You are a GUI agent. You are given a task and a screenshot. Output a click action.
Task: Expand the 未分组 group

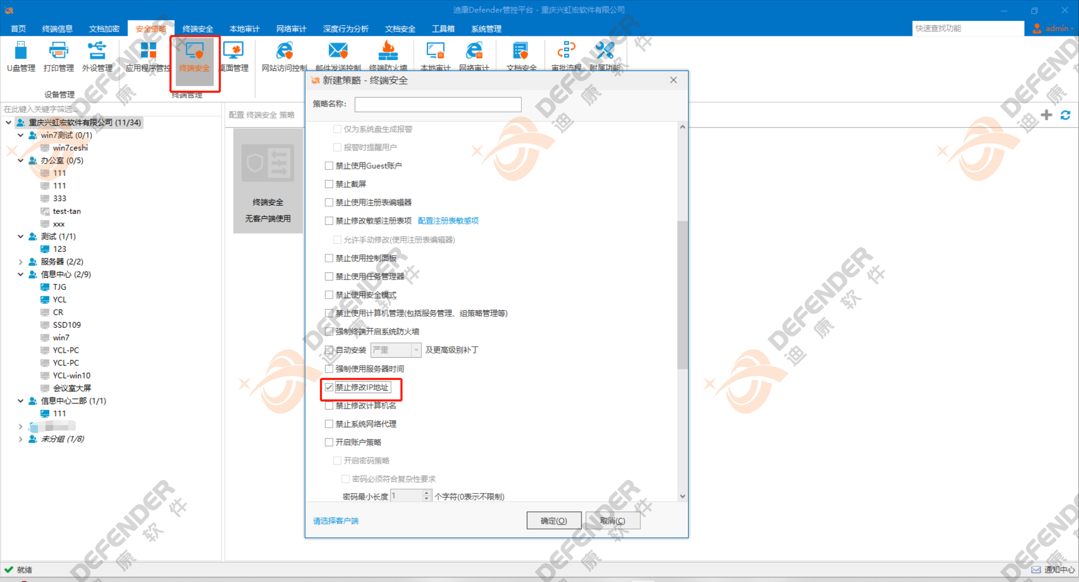[x=20, y=439]
